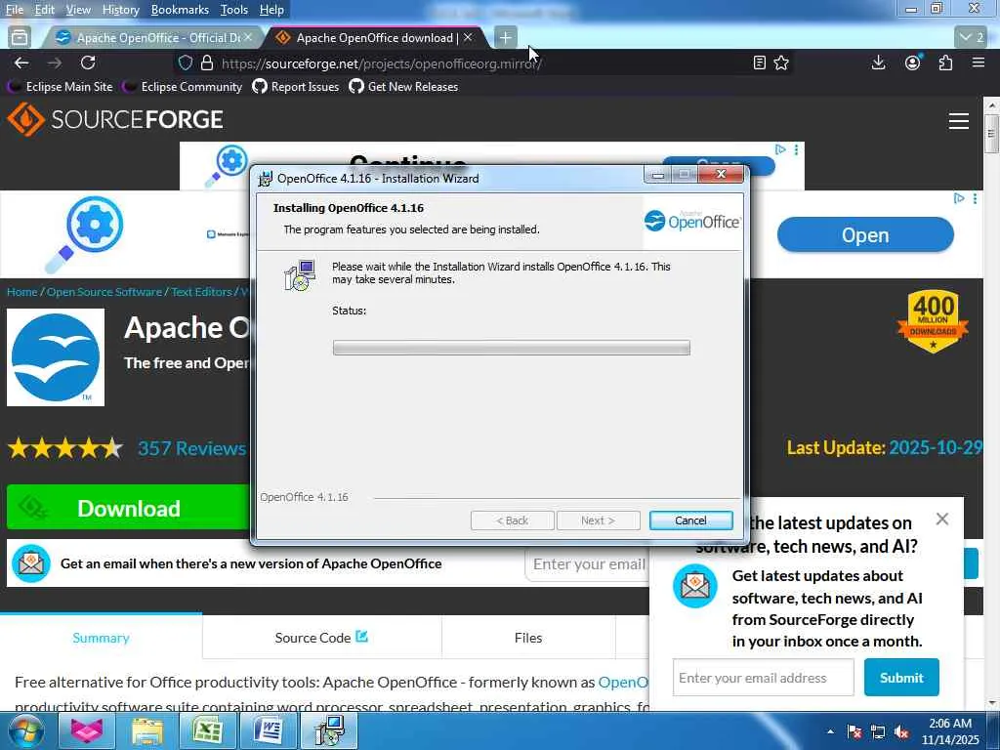Open the tab workspace icon left of tabs
This screenshot has width=1000, height=750.
(20, 38)
